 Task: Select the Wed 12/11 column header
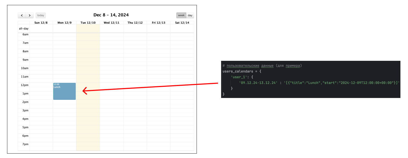coord(111,23)
